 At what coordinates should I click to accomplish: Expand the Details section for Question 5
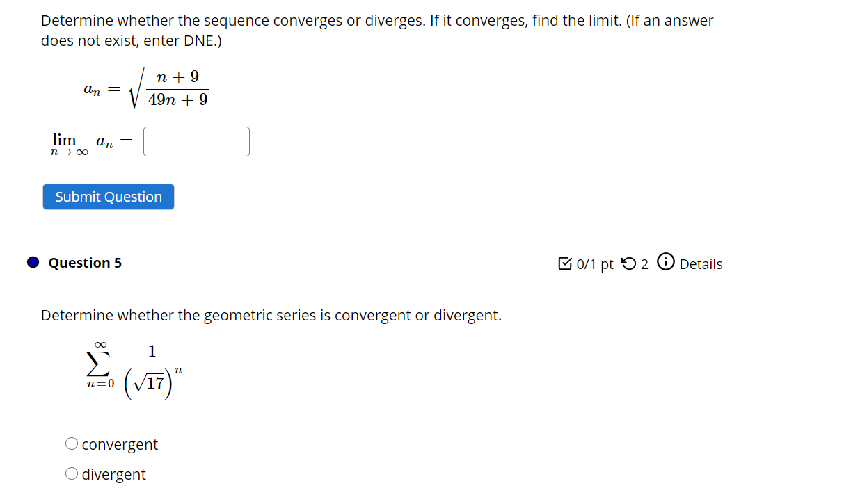pos(701,263)
